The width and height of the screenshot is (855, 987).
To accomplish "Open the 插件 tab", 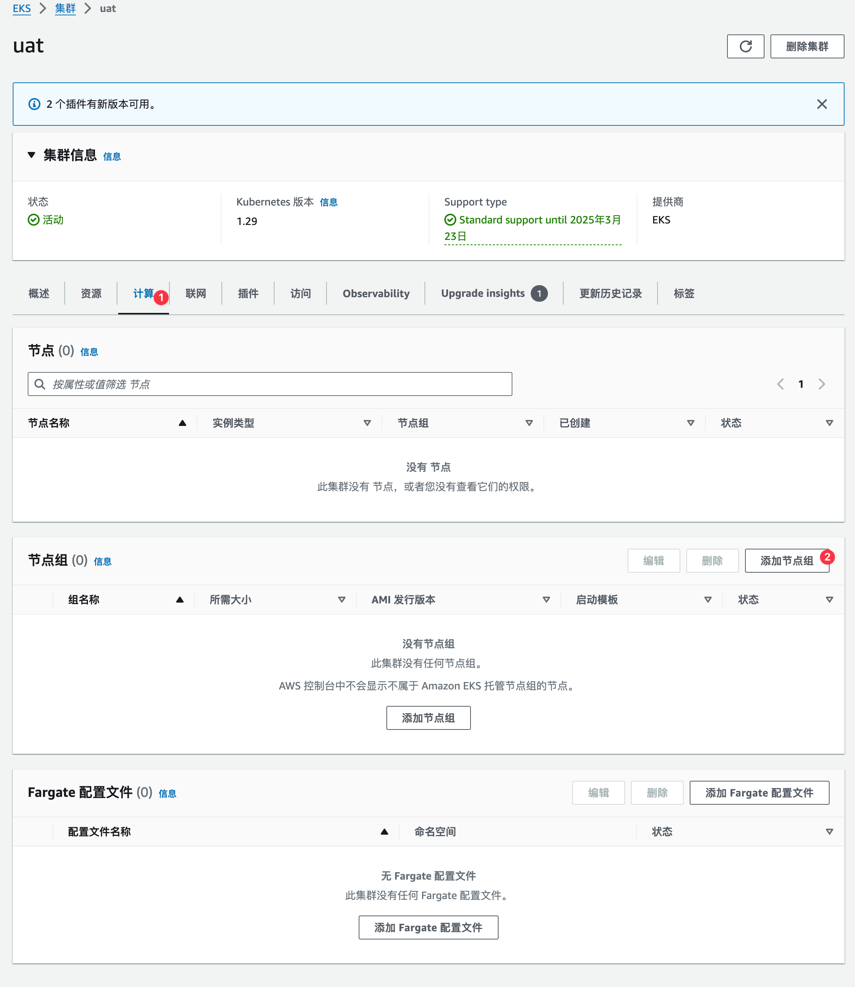I will point(248,294).
